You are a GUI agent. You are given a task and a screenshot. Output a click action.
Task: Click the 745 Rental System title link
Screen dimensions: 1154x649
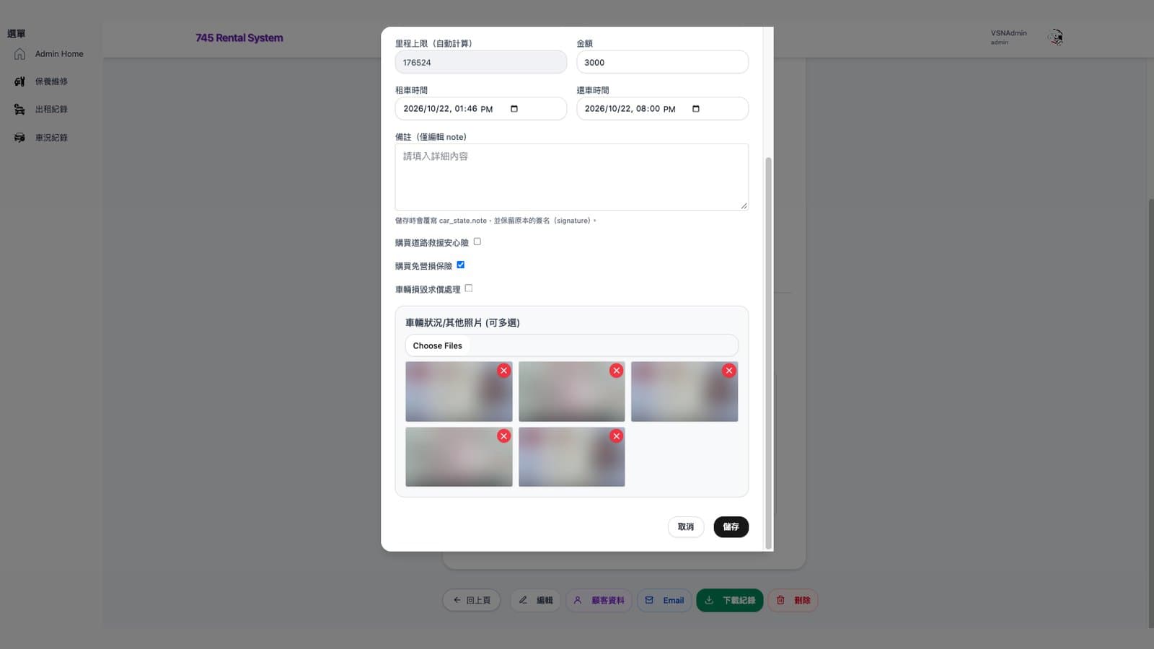[x=239, y=38]
